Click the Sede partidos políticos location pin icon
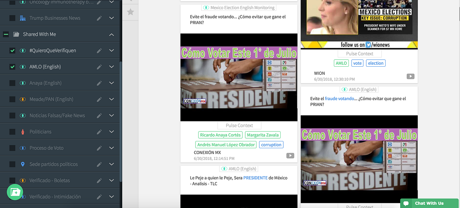 point(23,164)
